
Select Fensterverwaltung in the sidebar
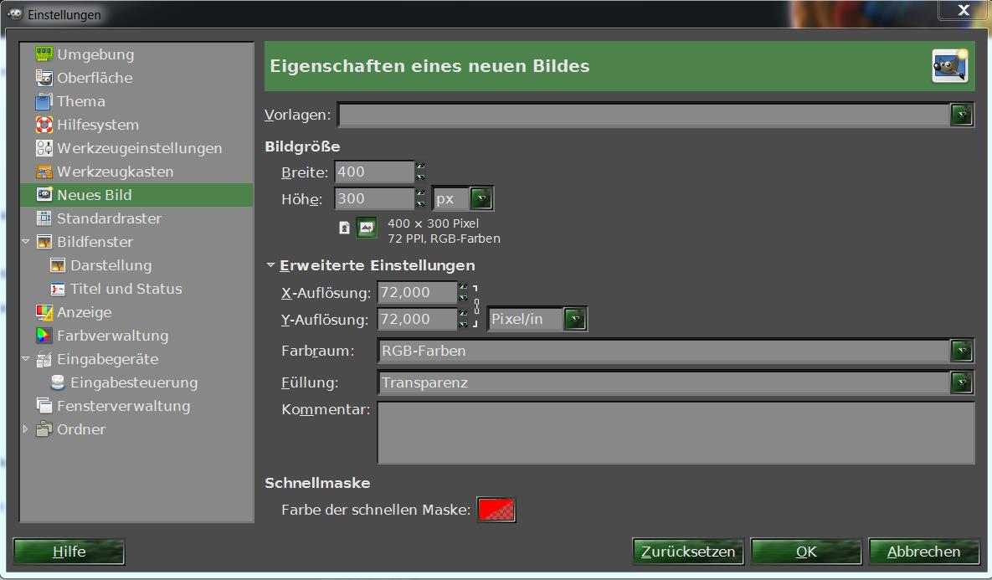123,405
